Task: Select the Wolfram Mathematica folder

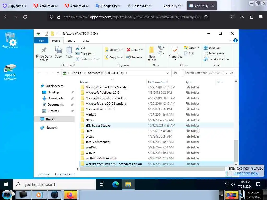Action: coord(156,158)
